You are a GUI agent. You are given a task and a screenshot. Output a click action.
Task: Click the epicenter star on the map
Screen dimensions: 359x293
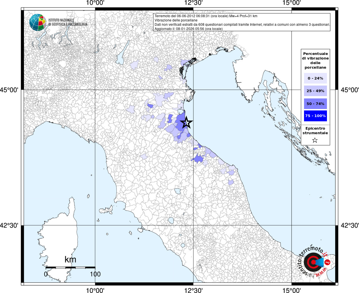pos(186,122)
